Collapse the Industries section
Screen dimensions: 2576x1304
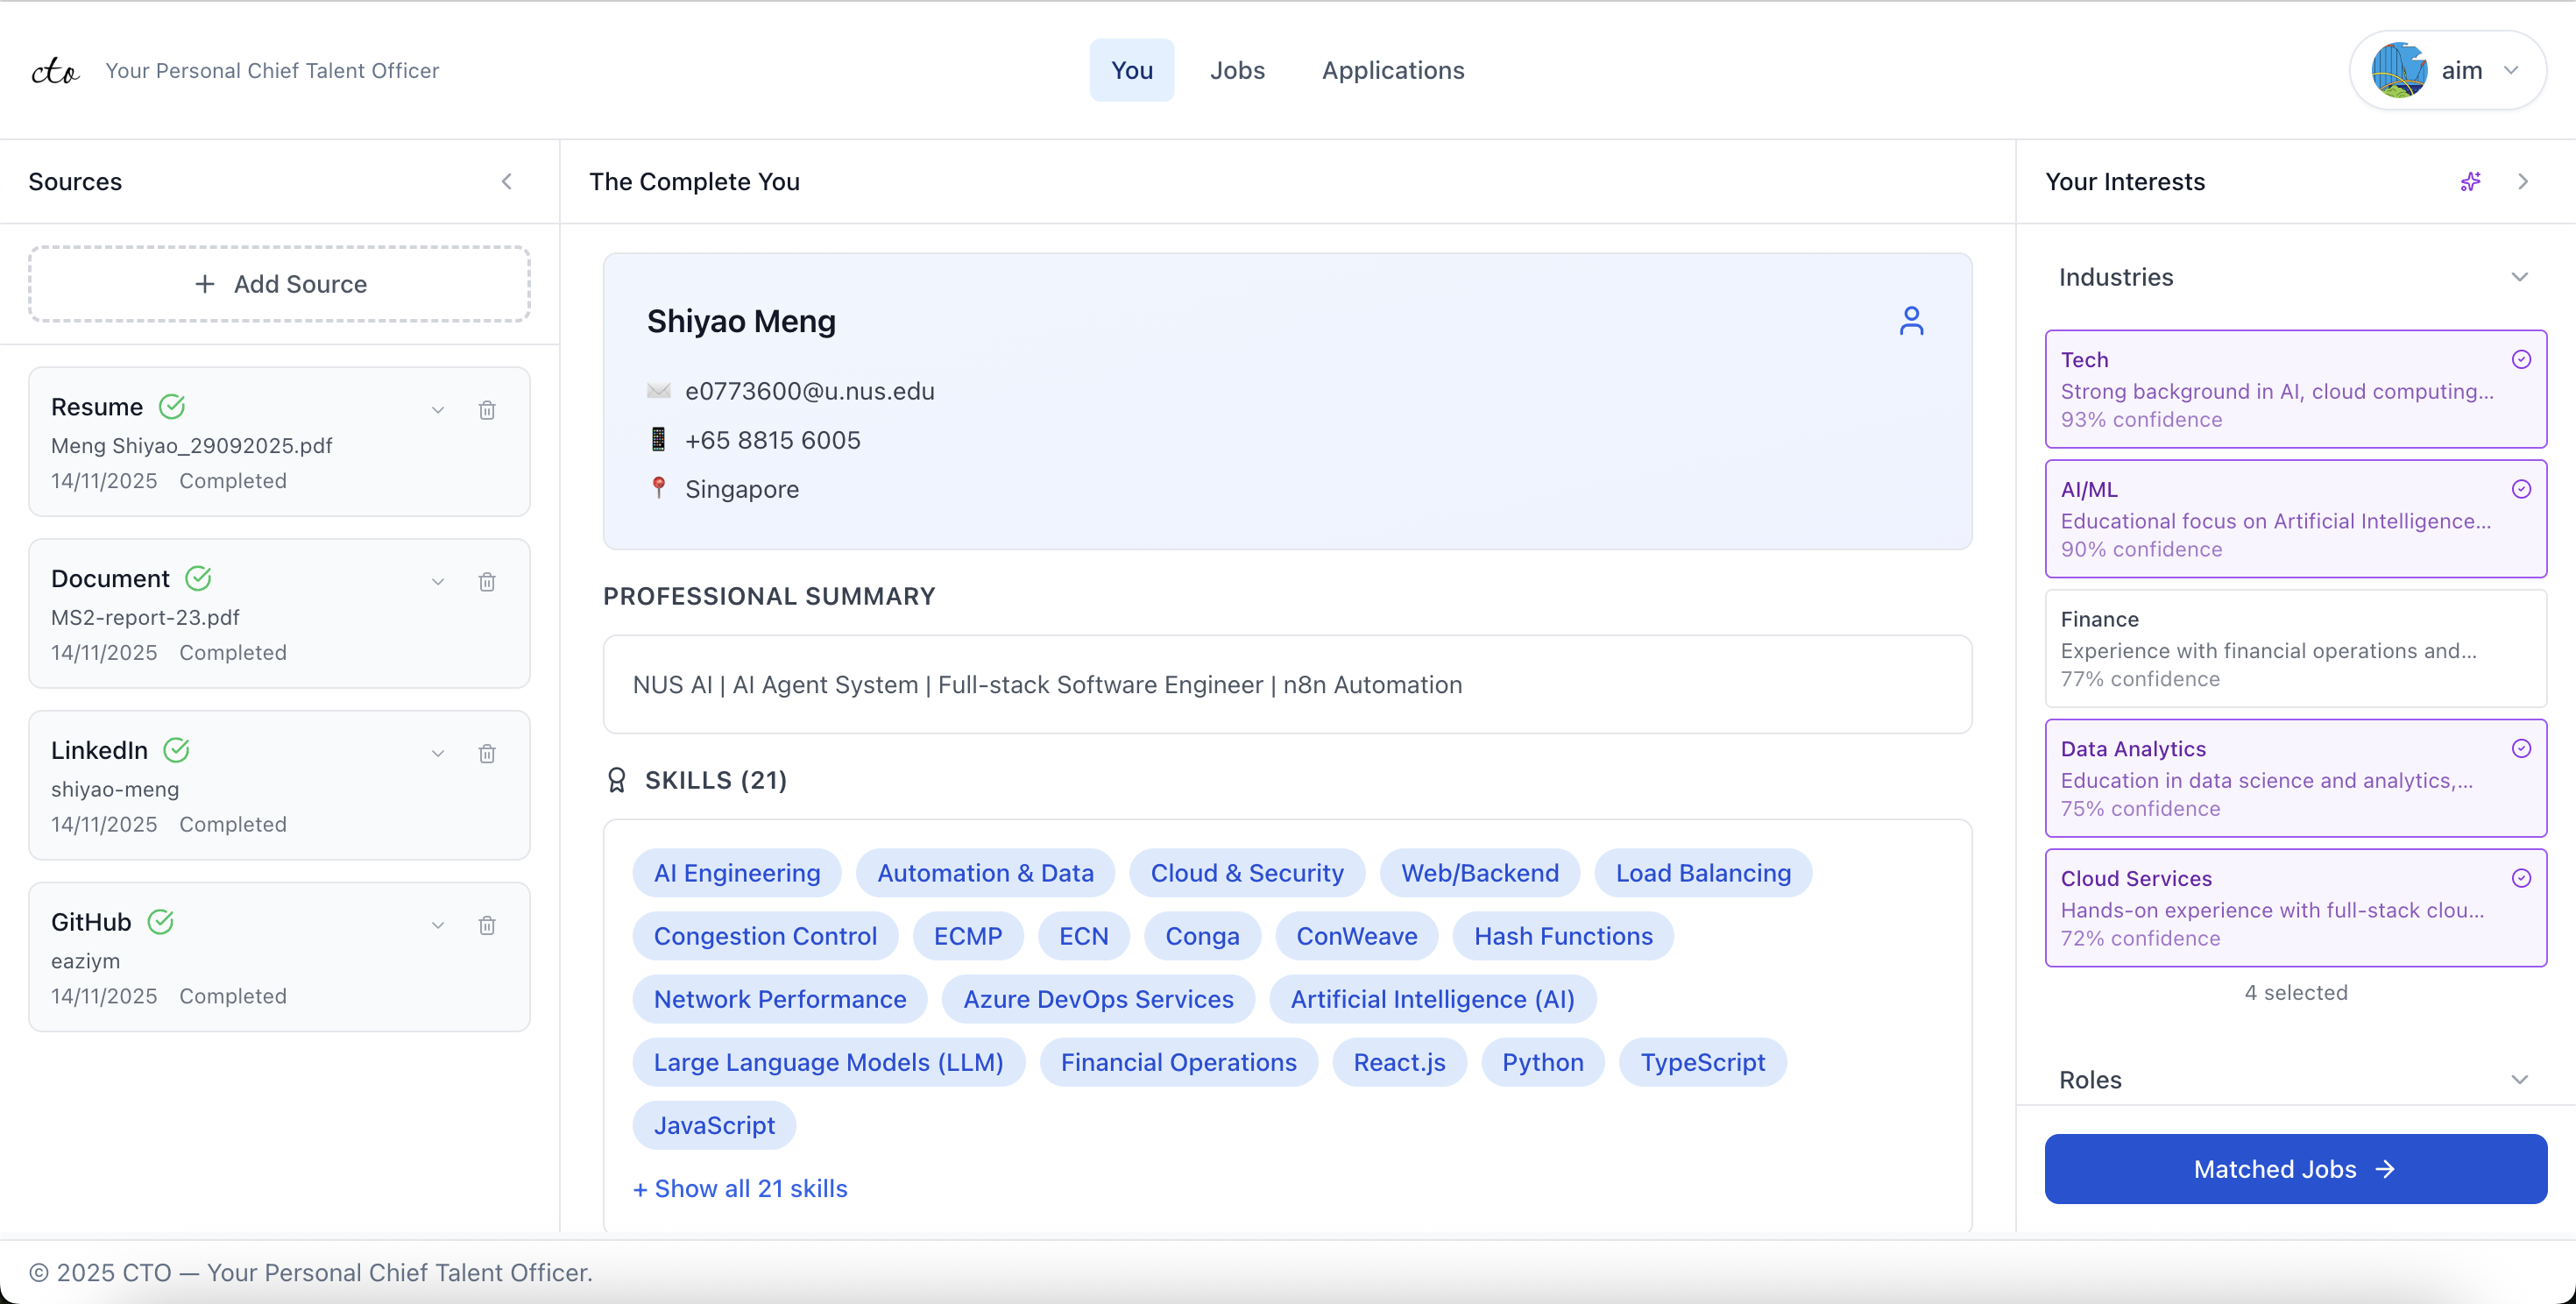[2519, 277]
